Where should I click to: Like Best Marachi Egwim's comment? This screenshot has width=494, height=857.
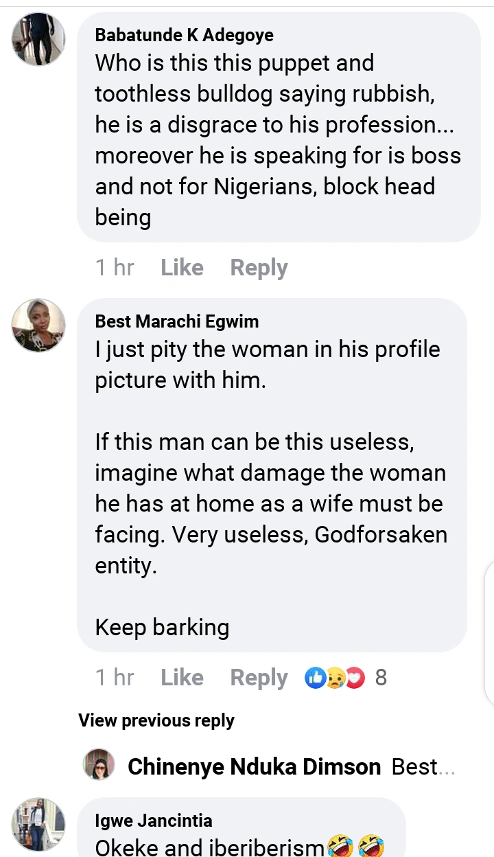182,678
